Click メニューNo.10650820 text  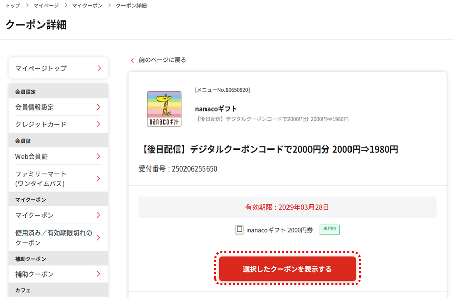click(x=222, y=90)
